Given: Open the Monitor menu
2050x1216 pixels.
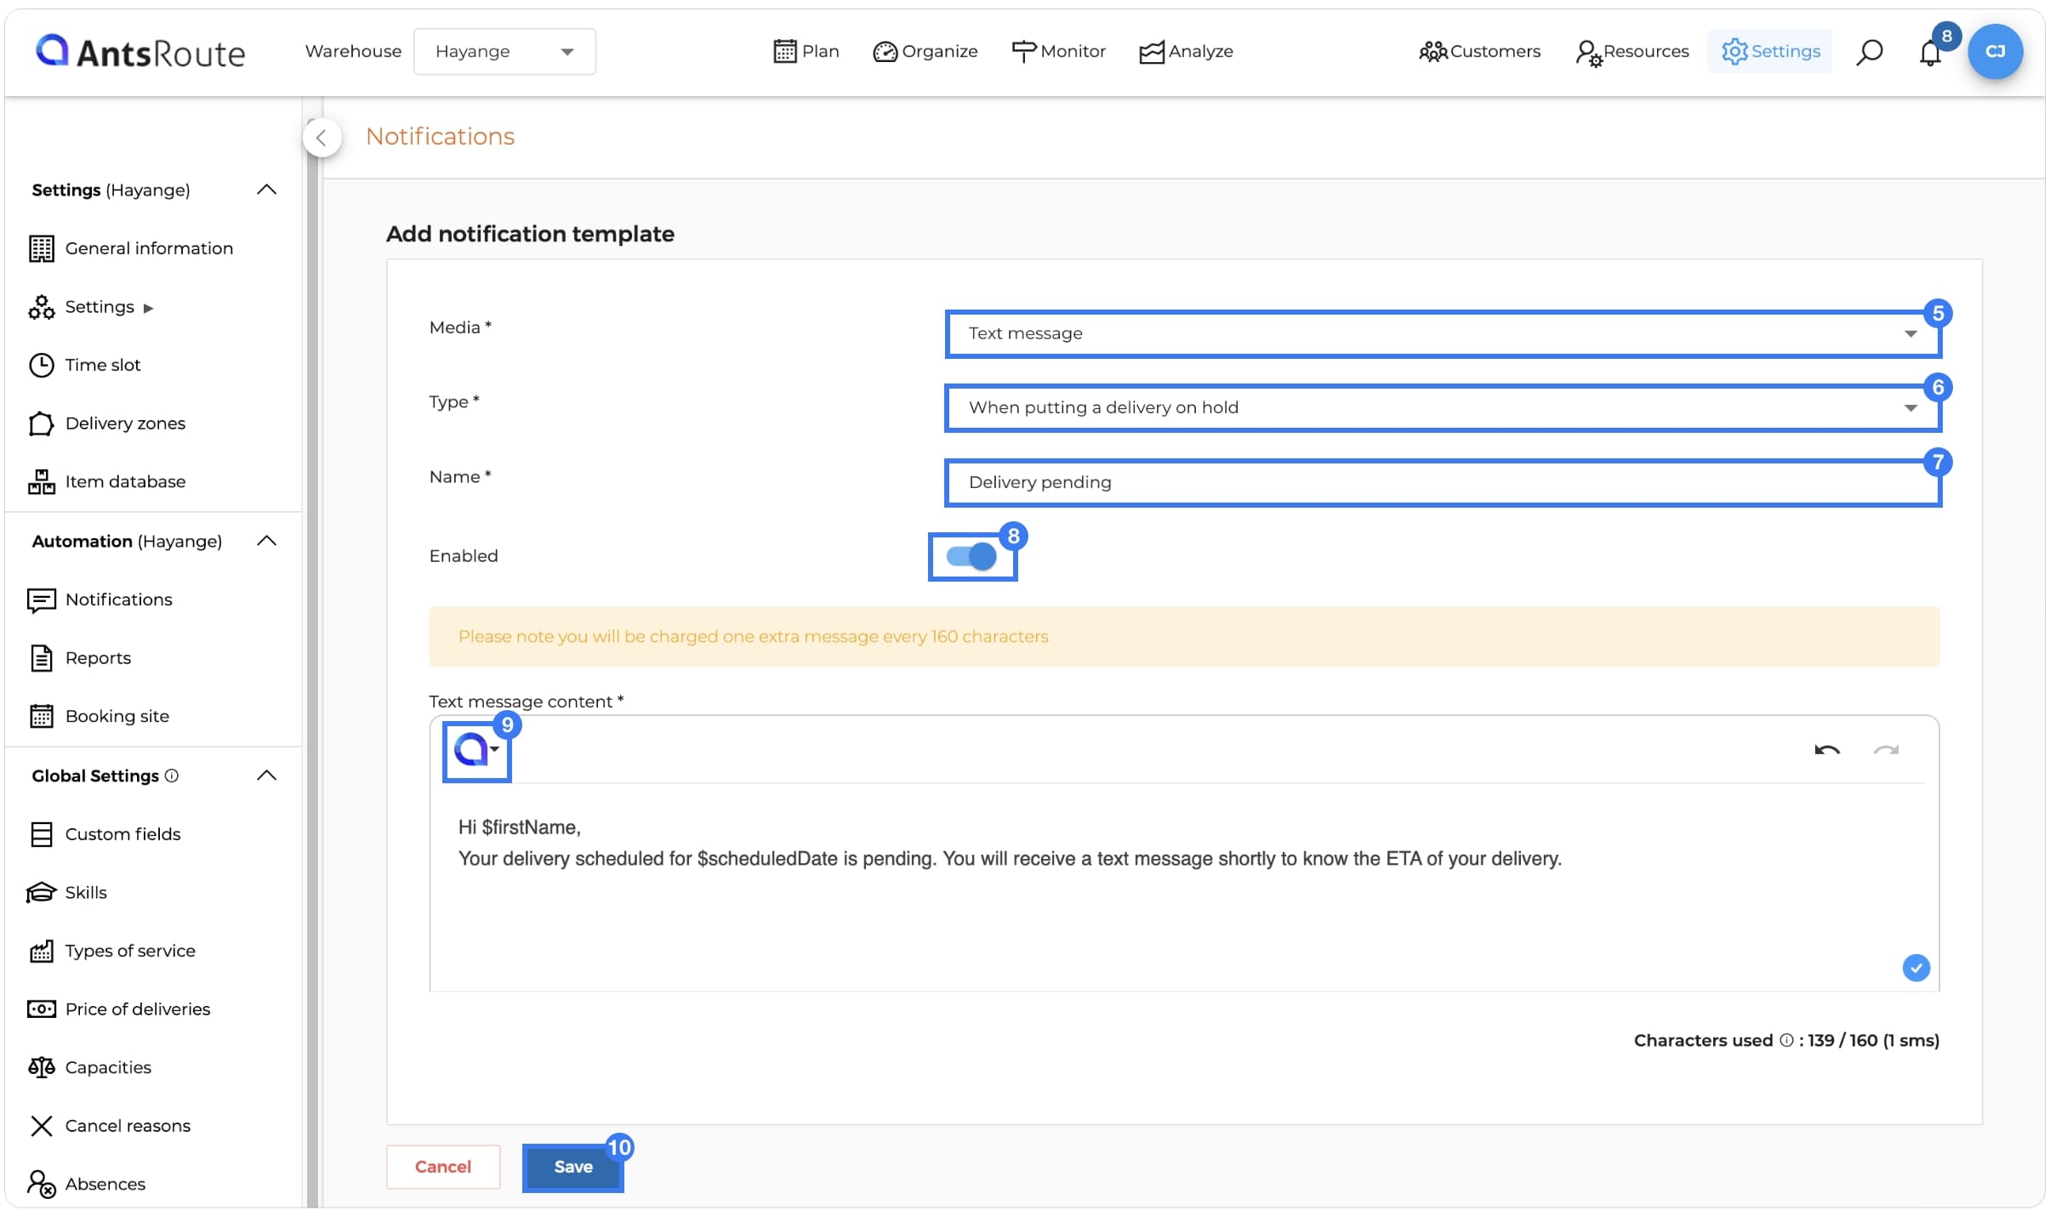Looking at the screenshot, I should 1059,51.
